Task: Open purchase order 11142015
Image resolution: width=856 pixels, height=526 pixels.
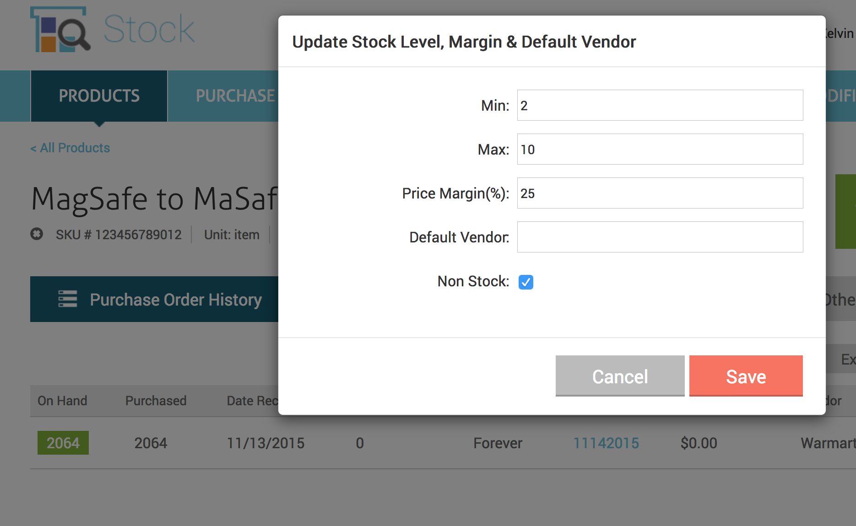Action: pos(606,443)
